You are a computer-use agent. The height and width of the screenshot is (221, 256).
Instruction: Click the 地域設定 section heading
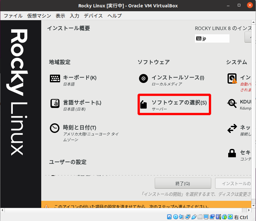pyautogui.click(x=60, y=62)
